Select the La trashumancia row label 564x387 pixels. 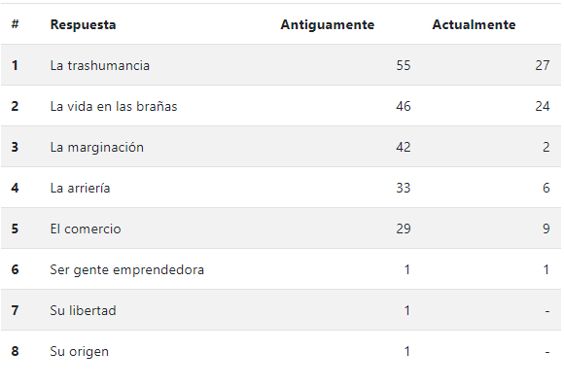click(x=99, y=65)
